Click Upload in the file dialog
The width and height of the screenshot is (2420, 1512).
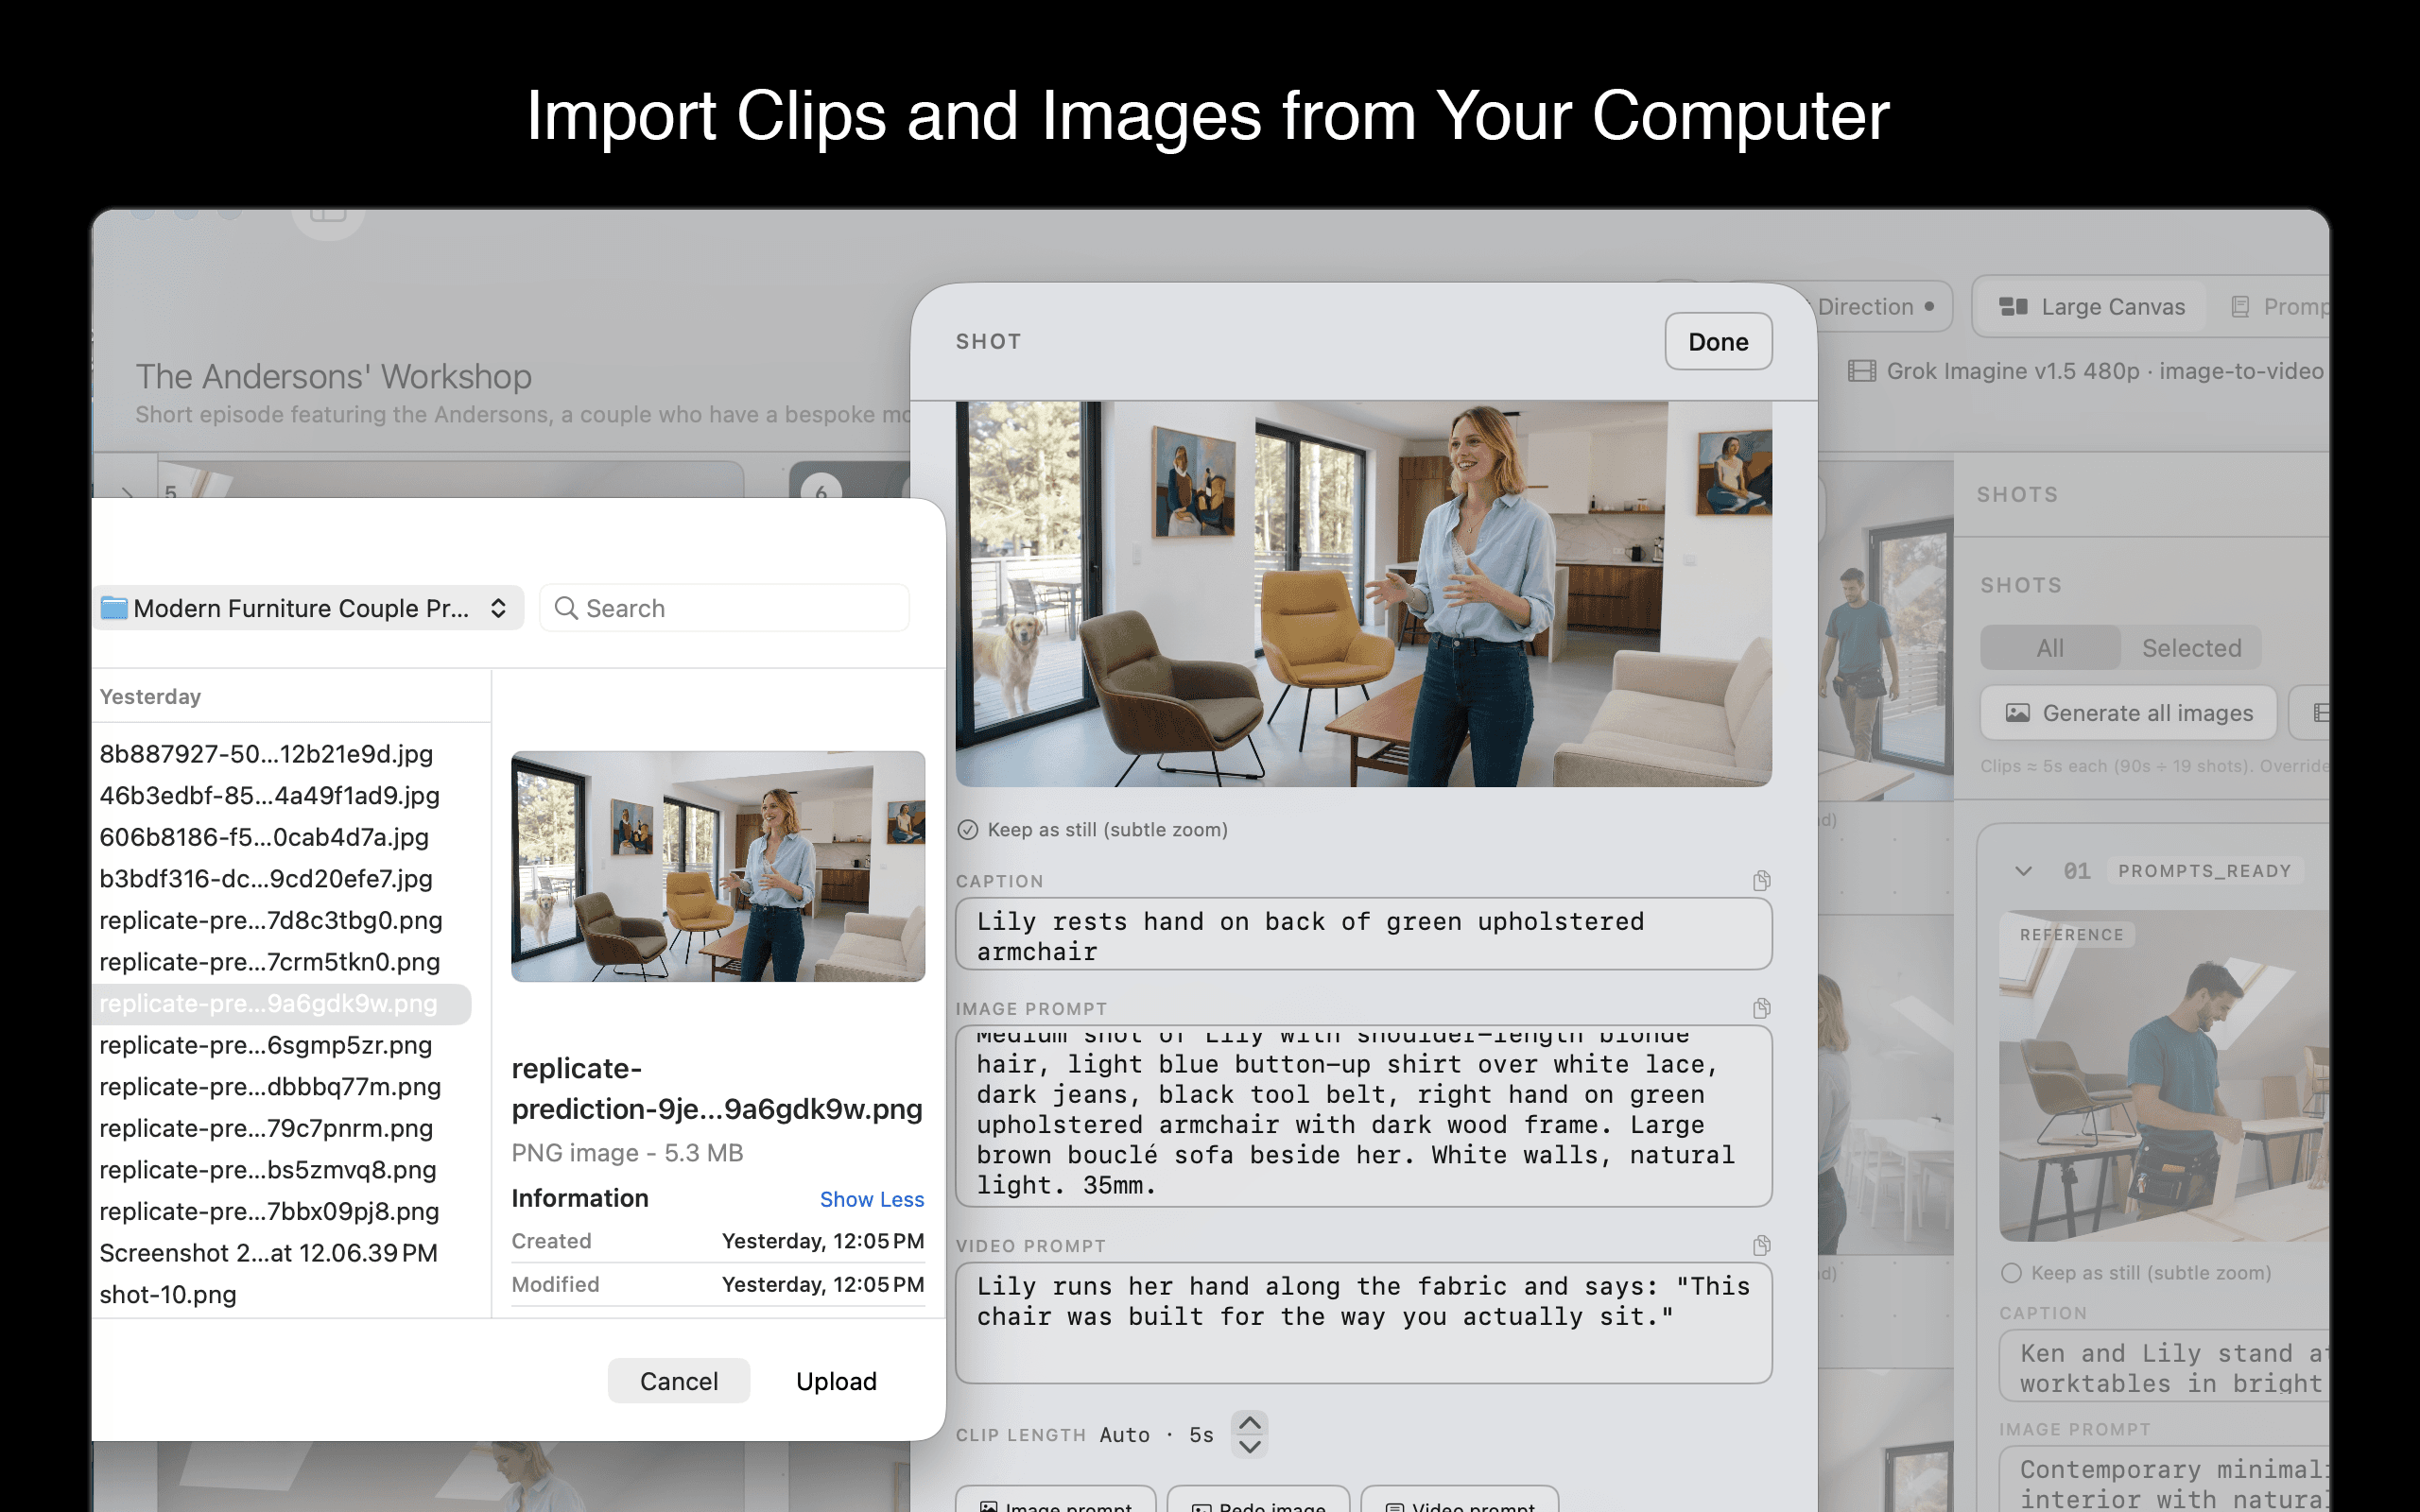click(x=836, y=1381)
